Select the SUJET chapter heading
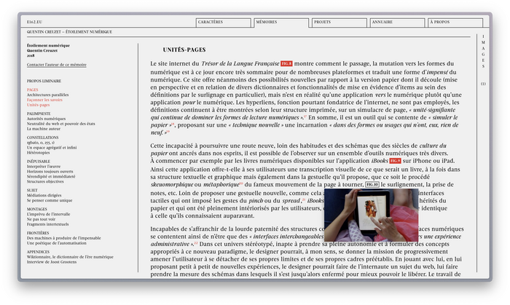Image resolution: width=510 pixels, height=305 pixels. pos(32,190)
